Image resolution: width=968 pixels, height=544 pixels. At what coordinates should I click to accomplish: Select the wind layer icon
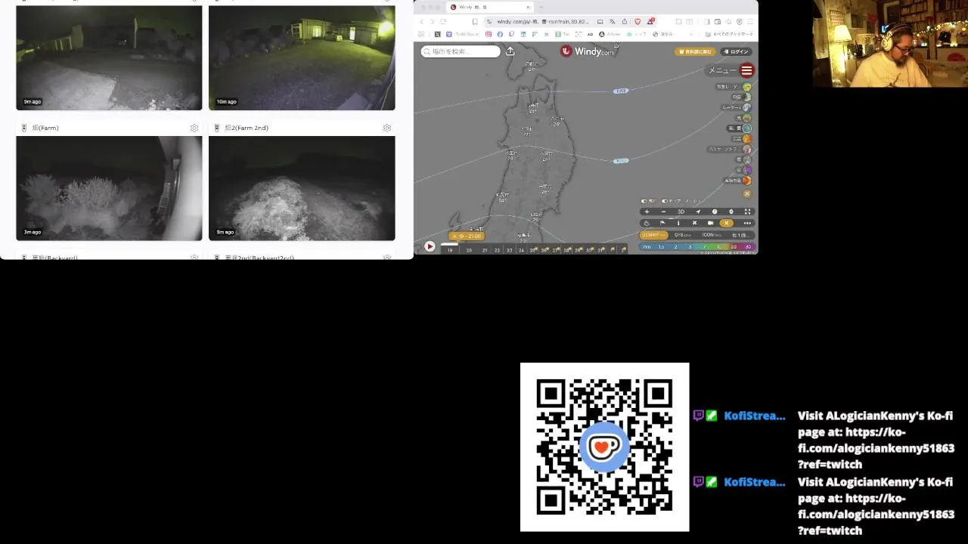pos(746,118)
